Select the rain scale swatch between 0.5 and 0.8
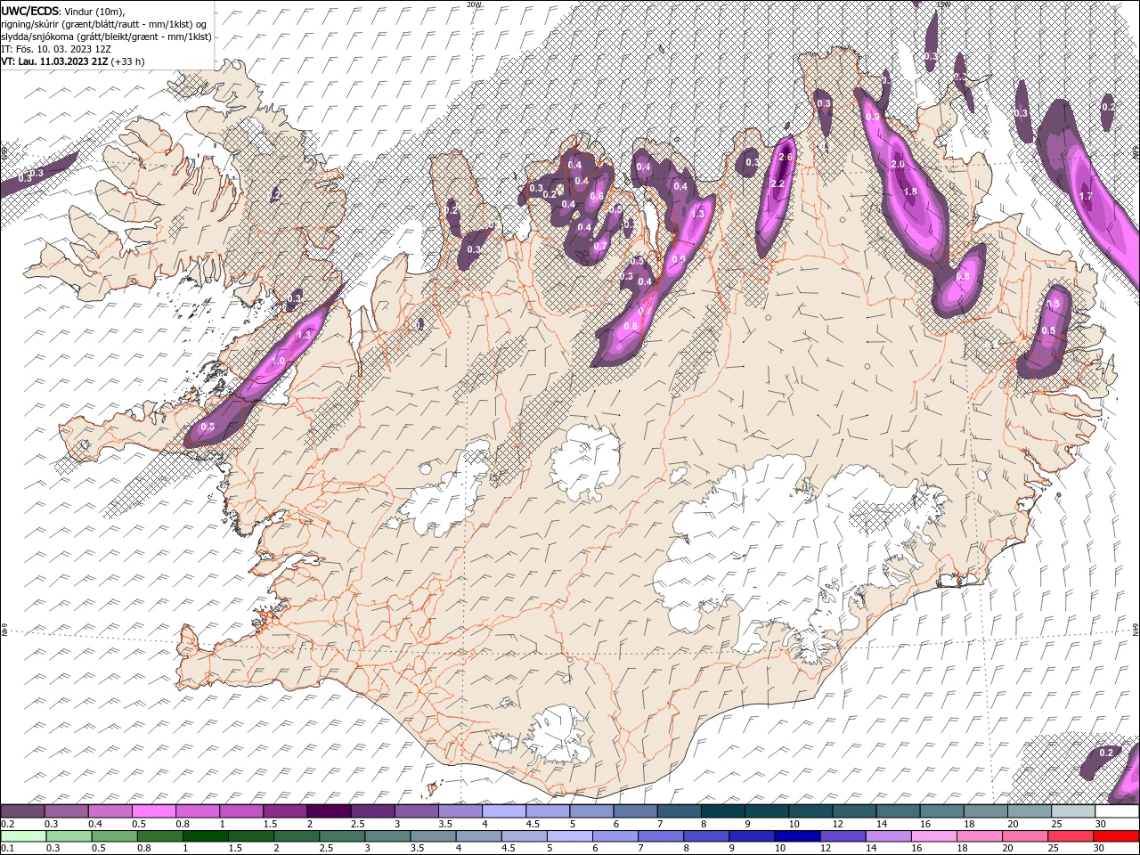Image resolution: width=1140 pixels, height=855 pixels. pos(114,835)
